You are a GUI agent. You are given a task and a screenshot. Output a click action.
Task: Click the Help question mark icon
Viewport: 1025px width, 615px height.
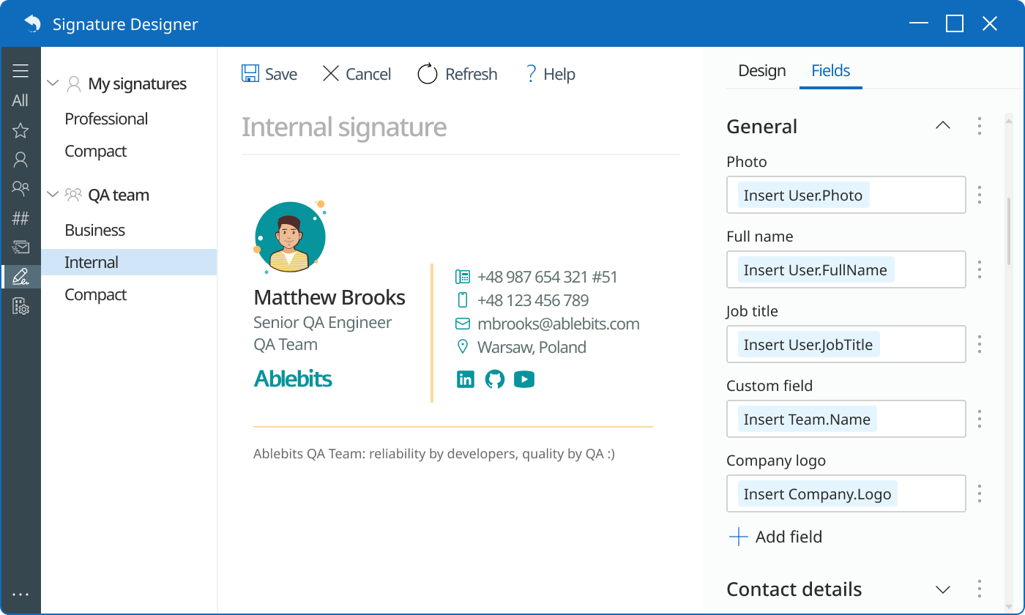click(530, 73)
